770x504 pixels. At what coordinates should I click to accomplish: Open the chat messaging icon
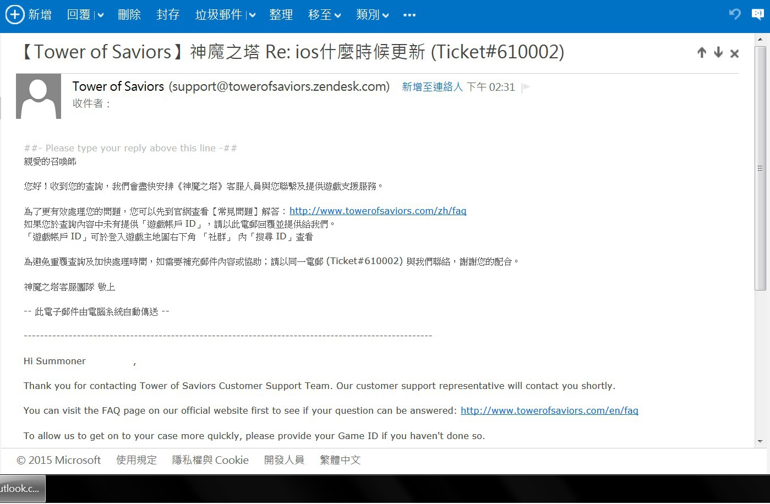[x=758, y=14]
